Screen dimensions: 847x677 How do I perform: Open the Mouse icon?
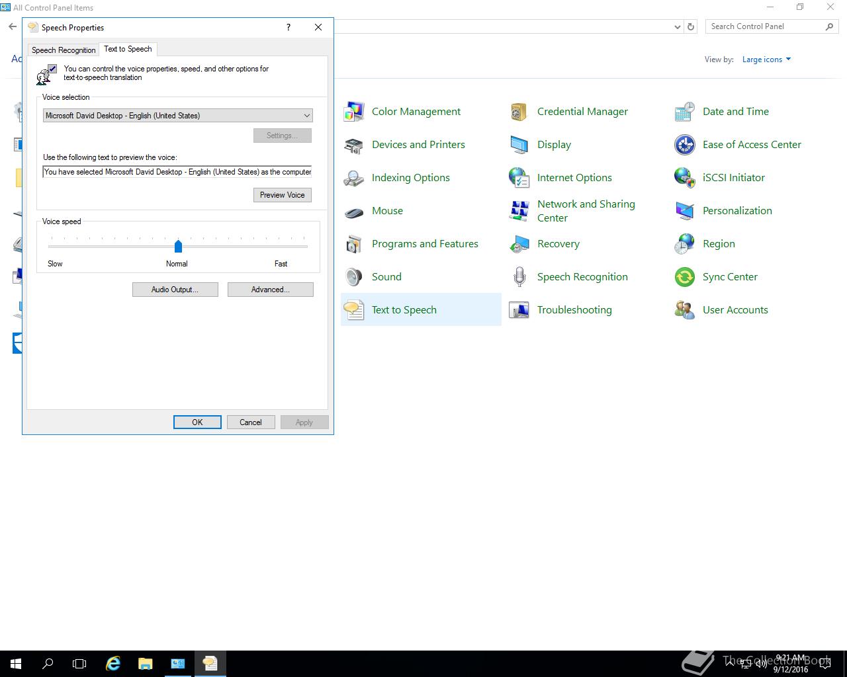pyautogui.click(x=354, y=211)
